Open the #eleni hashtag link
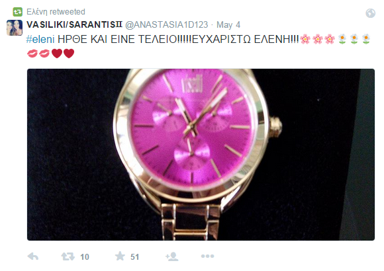 [40, 39]
